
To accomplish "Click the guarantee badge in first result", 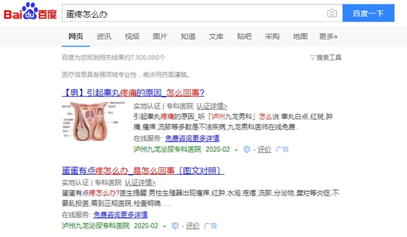I will coord(247,149).
